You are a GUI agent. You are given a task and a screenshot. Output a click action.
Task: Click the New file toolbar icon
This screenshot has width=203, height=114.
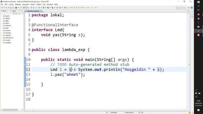click(2, 8)
